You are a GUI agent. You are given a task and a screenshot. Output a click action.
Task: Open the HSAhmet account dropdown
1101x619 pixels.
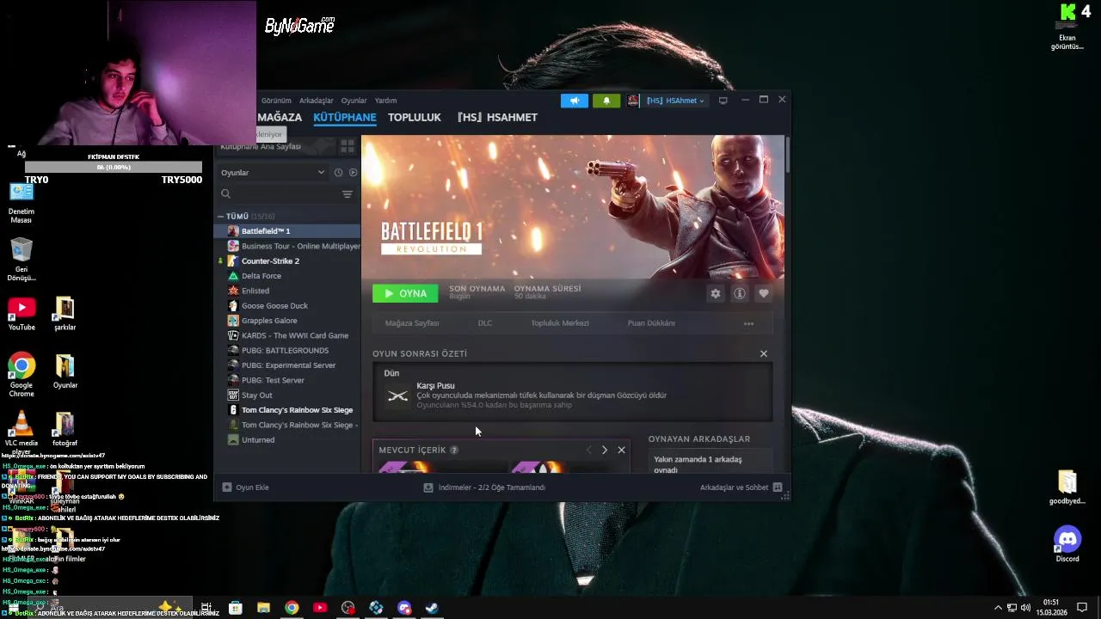675,101
